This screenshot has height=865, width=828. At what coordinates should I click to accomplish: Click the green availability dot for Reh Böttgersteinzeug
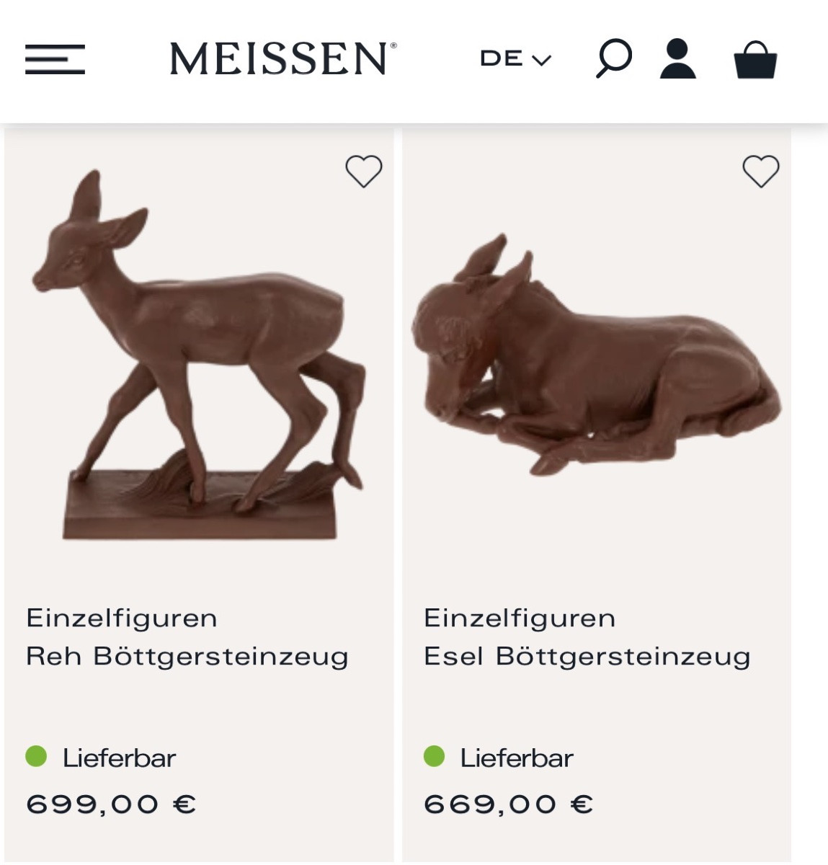point(37,758)
